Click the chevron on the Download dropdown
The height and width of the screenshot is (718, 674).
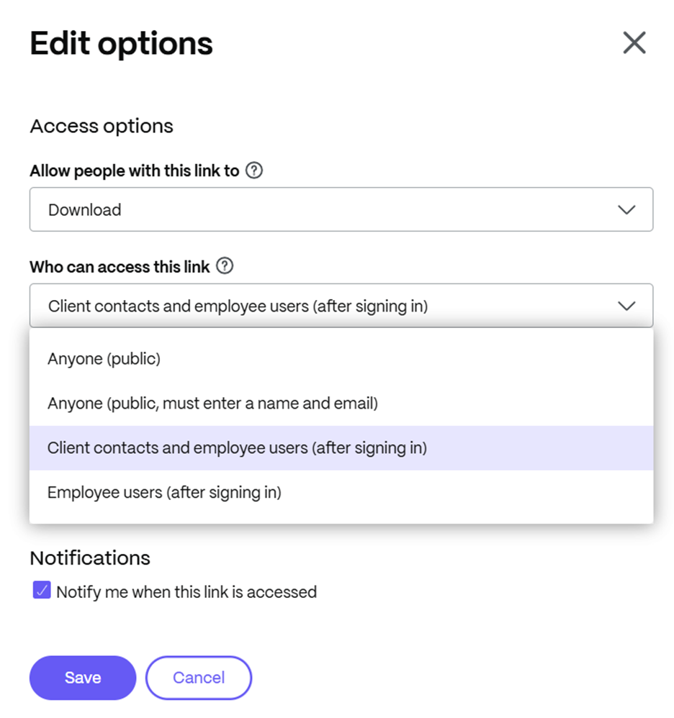pos(626,209)
